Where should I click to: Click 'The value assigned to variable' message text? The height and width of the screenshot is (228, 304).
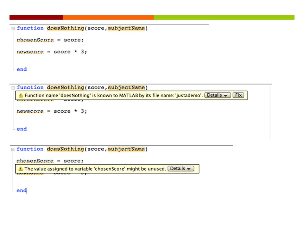pyautogui.click(x=95, y=169)
